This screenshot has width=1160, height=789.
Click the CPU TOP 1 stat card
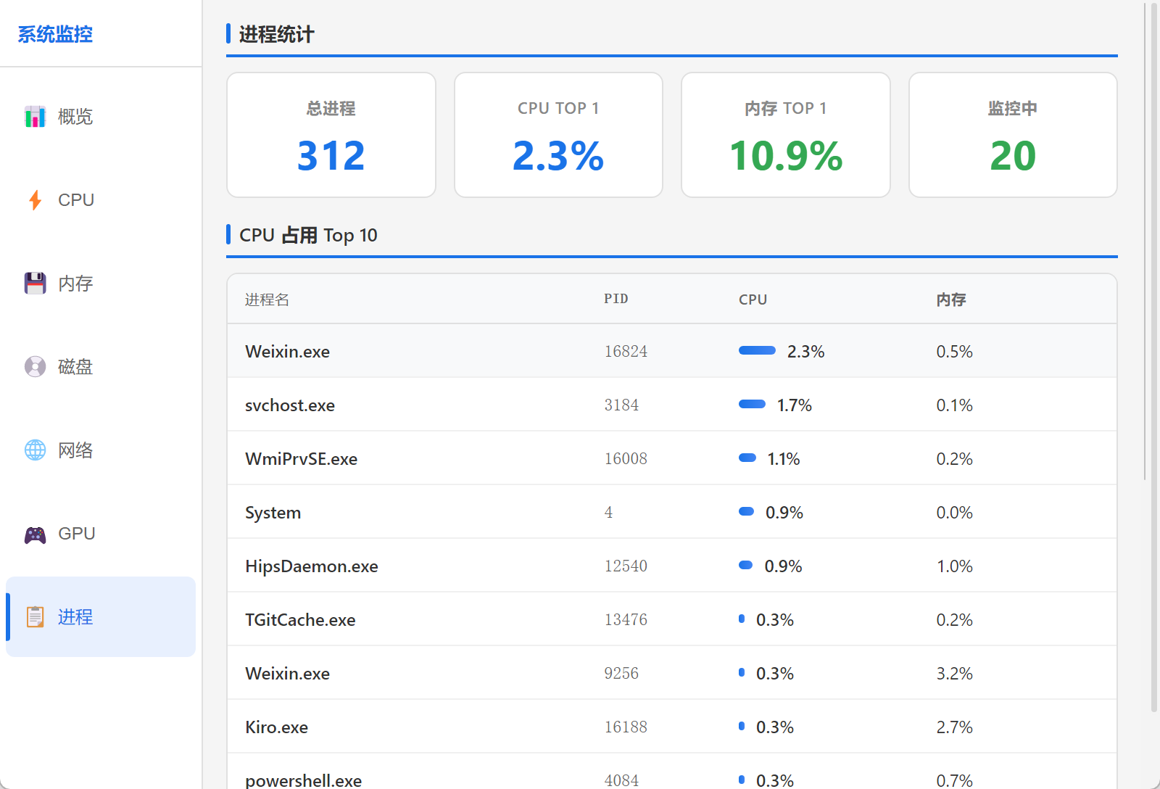tap(558, 135)
